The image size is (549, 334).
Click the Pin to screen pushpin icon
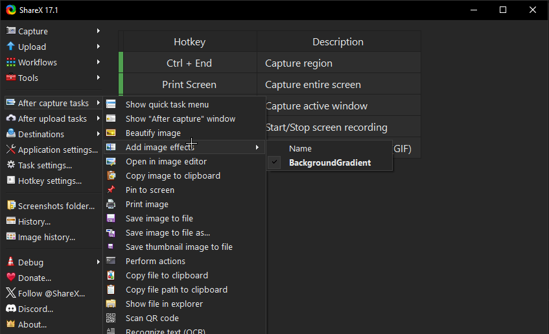tap(111, 190)
